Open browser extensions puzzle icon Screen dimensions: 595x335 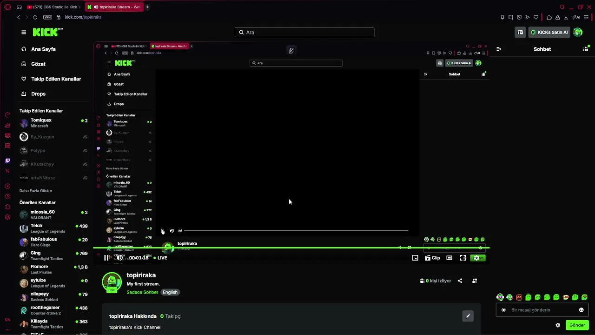coord(549,17)
